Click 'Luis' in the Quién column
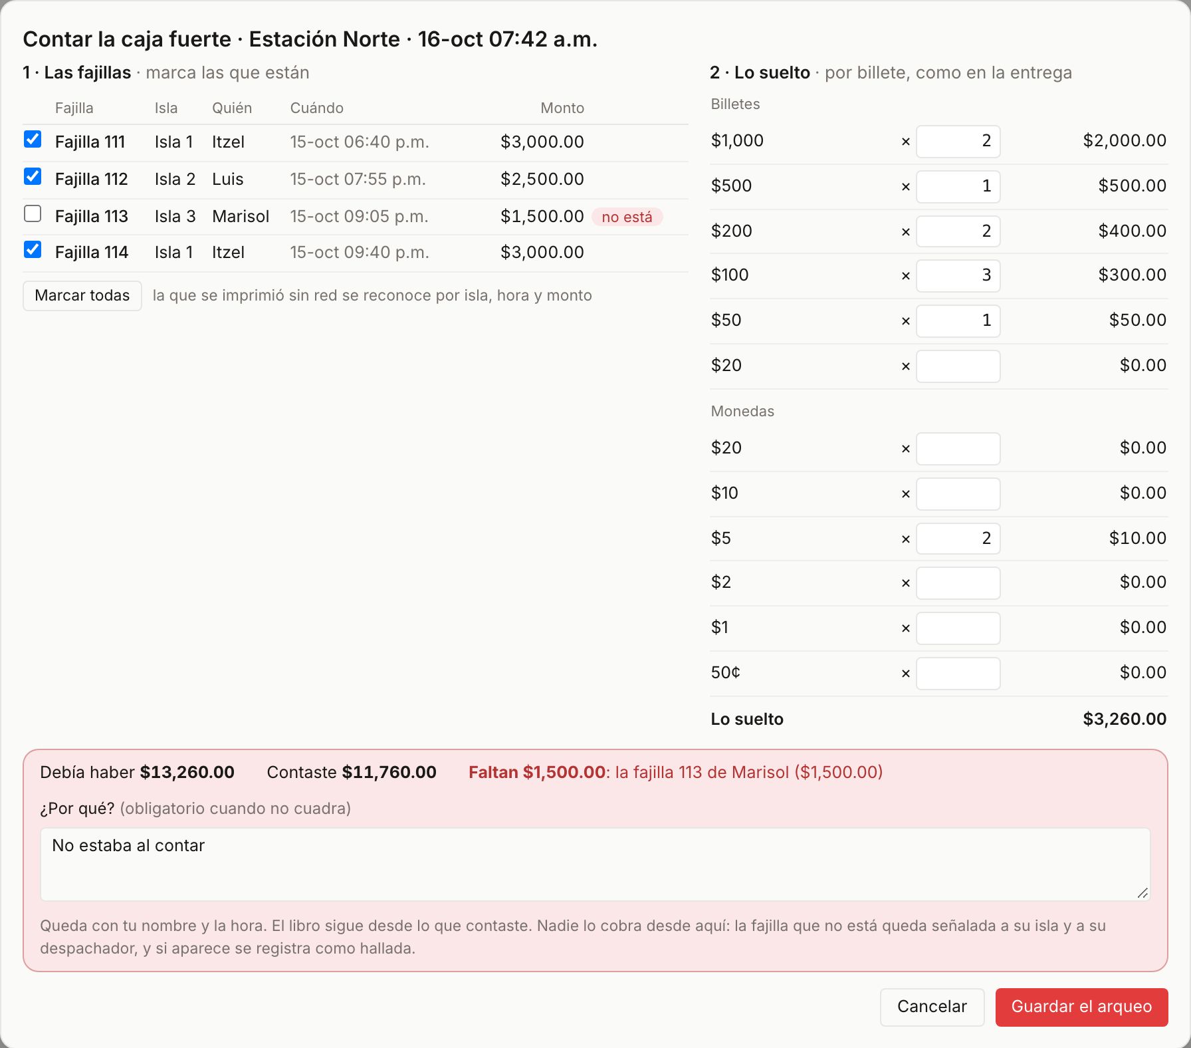Viewport: 1191px width, 1048px height. point(228,179)
